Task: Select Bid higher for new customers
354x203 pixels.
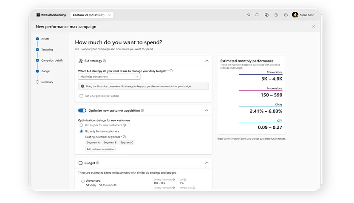Action: [81, 125]
